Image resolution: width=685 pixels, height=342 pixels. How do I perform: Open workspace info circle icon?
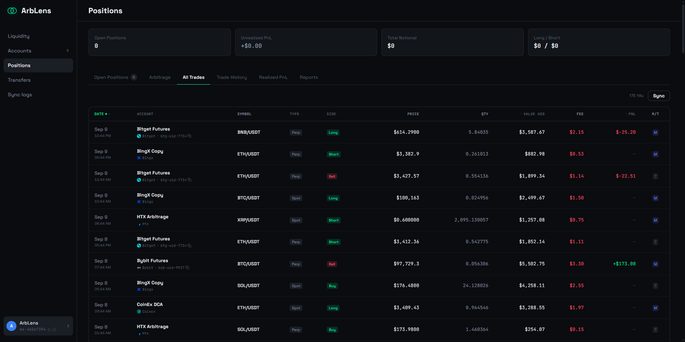tap(54, 330)
